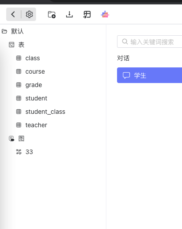This screenshot has height=229, width=182.
Task: Click the table icon beside class
Action: [19, 58]
